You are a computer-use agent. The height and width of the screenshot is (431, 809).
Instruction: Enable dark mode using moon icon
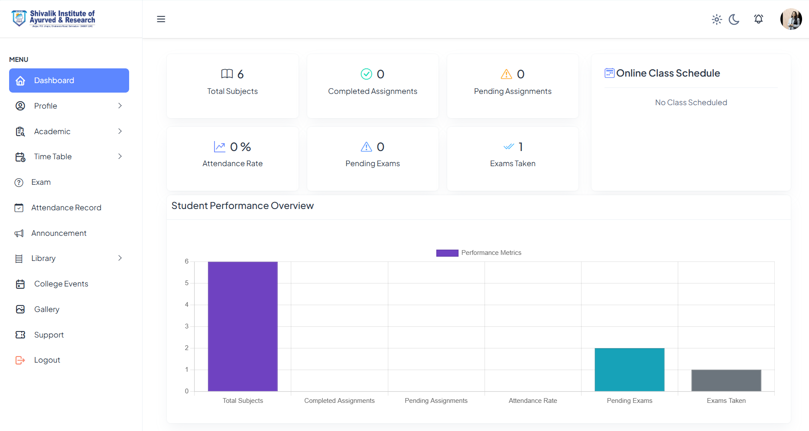click(734, 19)
